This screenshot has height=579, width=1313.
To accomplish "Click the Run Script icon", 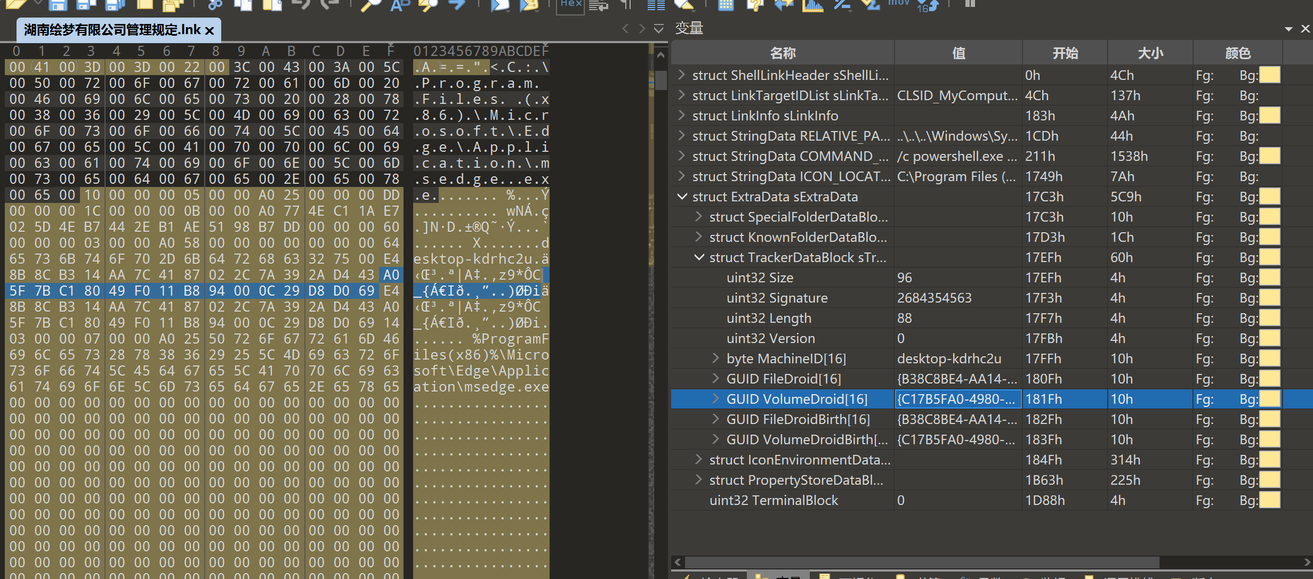I will point(500,5).
